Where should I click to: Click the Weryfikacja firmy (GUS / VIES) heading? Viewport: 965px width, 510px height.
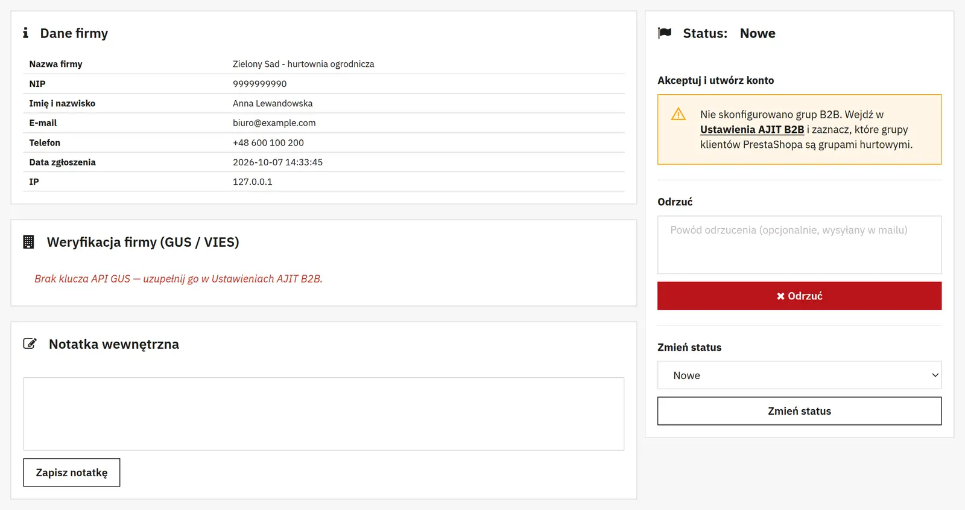coord(143,242)
